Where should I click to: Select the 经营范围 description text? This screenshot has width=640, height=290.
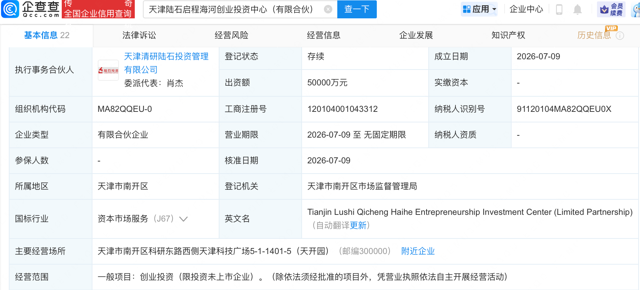(303, 277)
